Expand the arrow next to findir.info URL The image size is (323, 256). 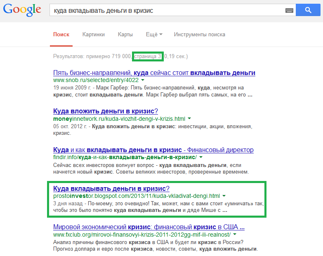click(201, 157)
